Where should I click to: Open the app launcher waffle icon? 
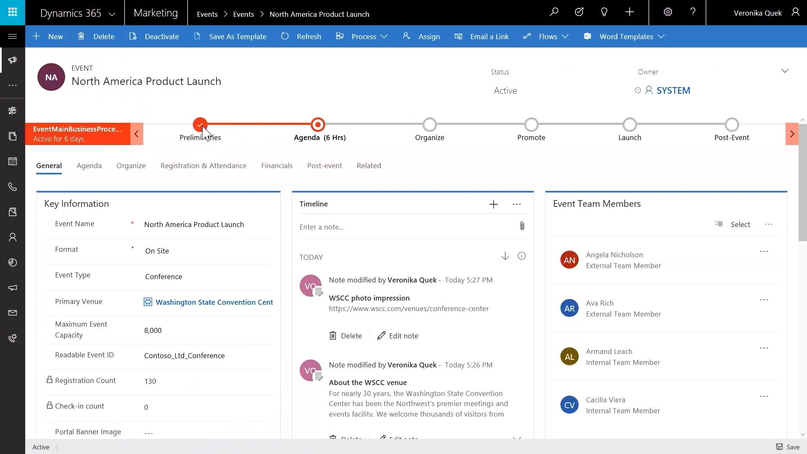[13, 12]
